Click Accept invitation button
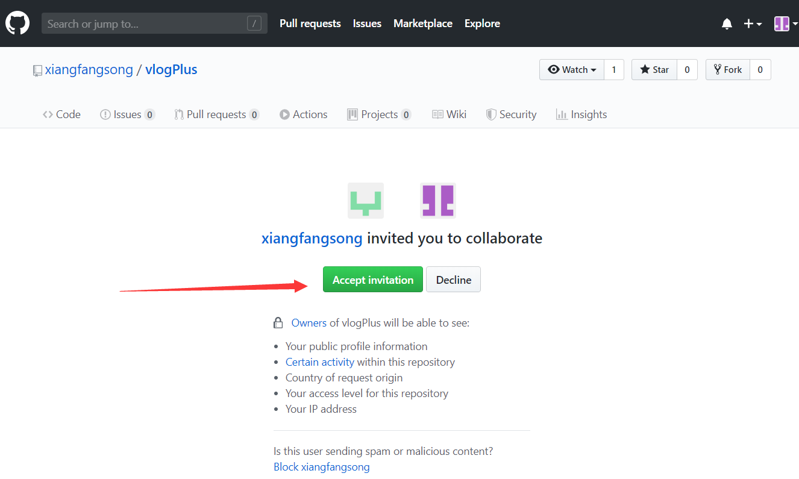This screenshot has width=799, height=479. point(373,280)
